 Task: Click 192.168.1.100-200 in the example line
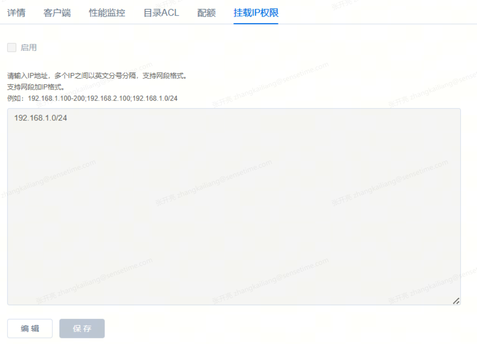tap(56, 98)
